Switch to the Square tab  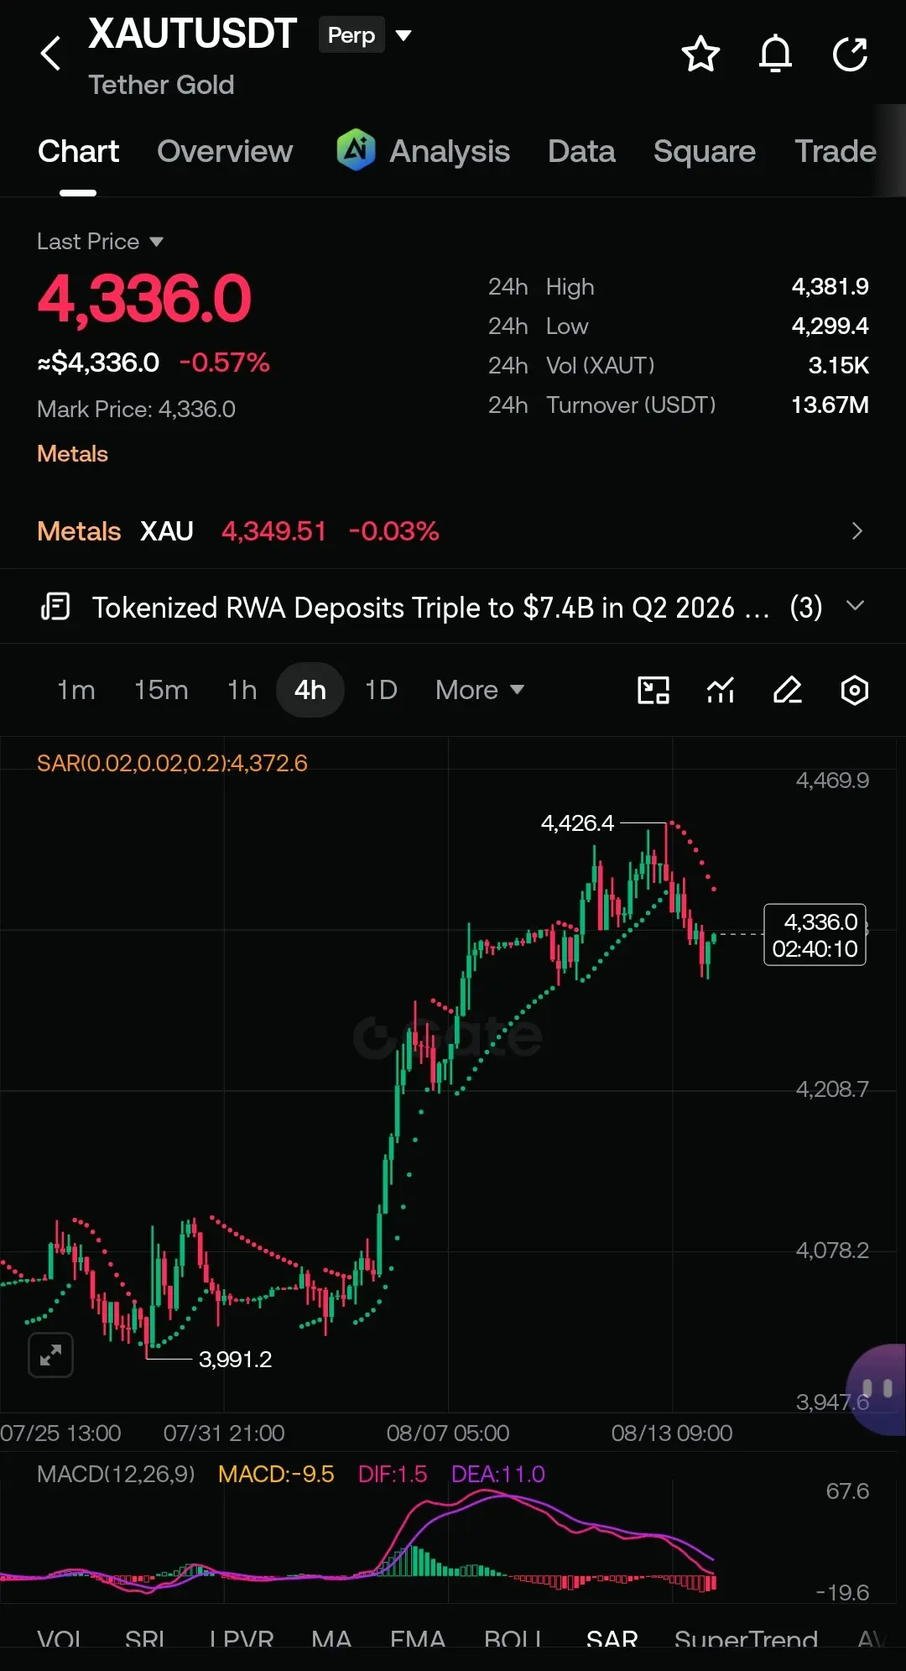point(705,152)
